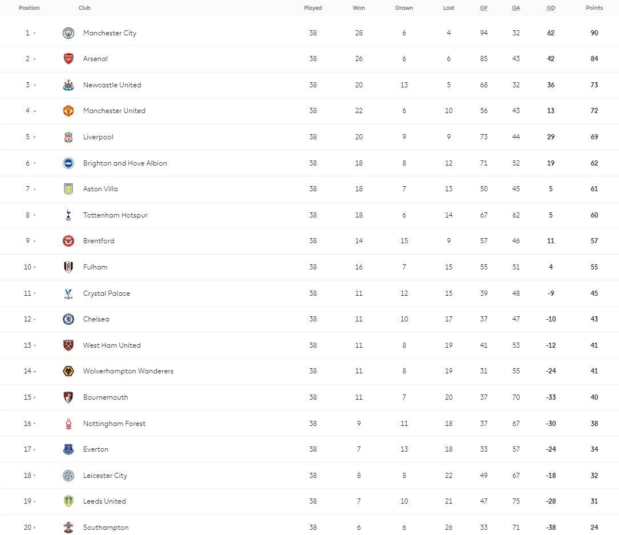
Task: Click the Wolverhampton Wanderers wolf crest
Action: point(68,371)
